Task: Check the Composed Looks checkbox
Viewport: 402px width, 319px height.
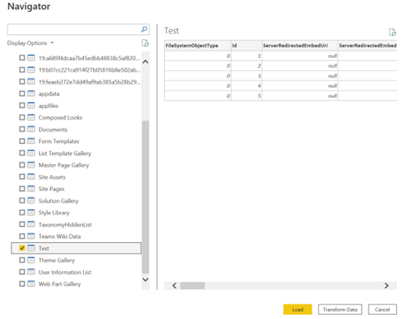Action: [x=22, y=117]
